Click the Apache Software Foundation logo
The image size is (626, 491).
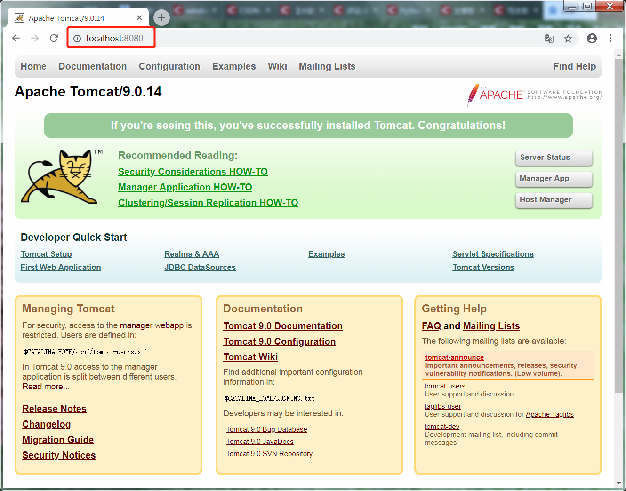pyautogui.click(x=534, y=95)
